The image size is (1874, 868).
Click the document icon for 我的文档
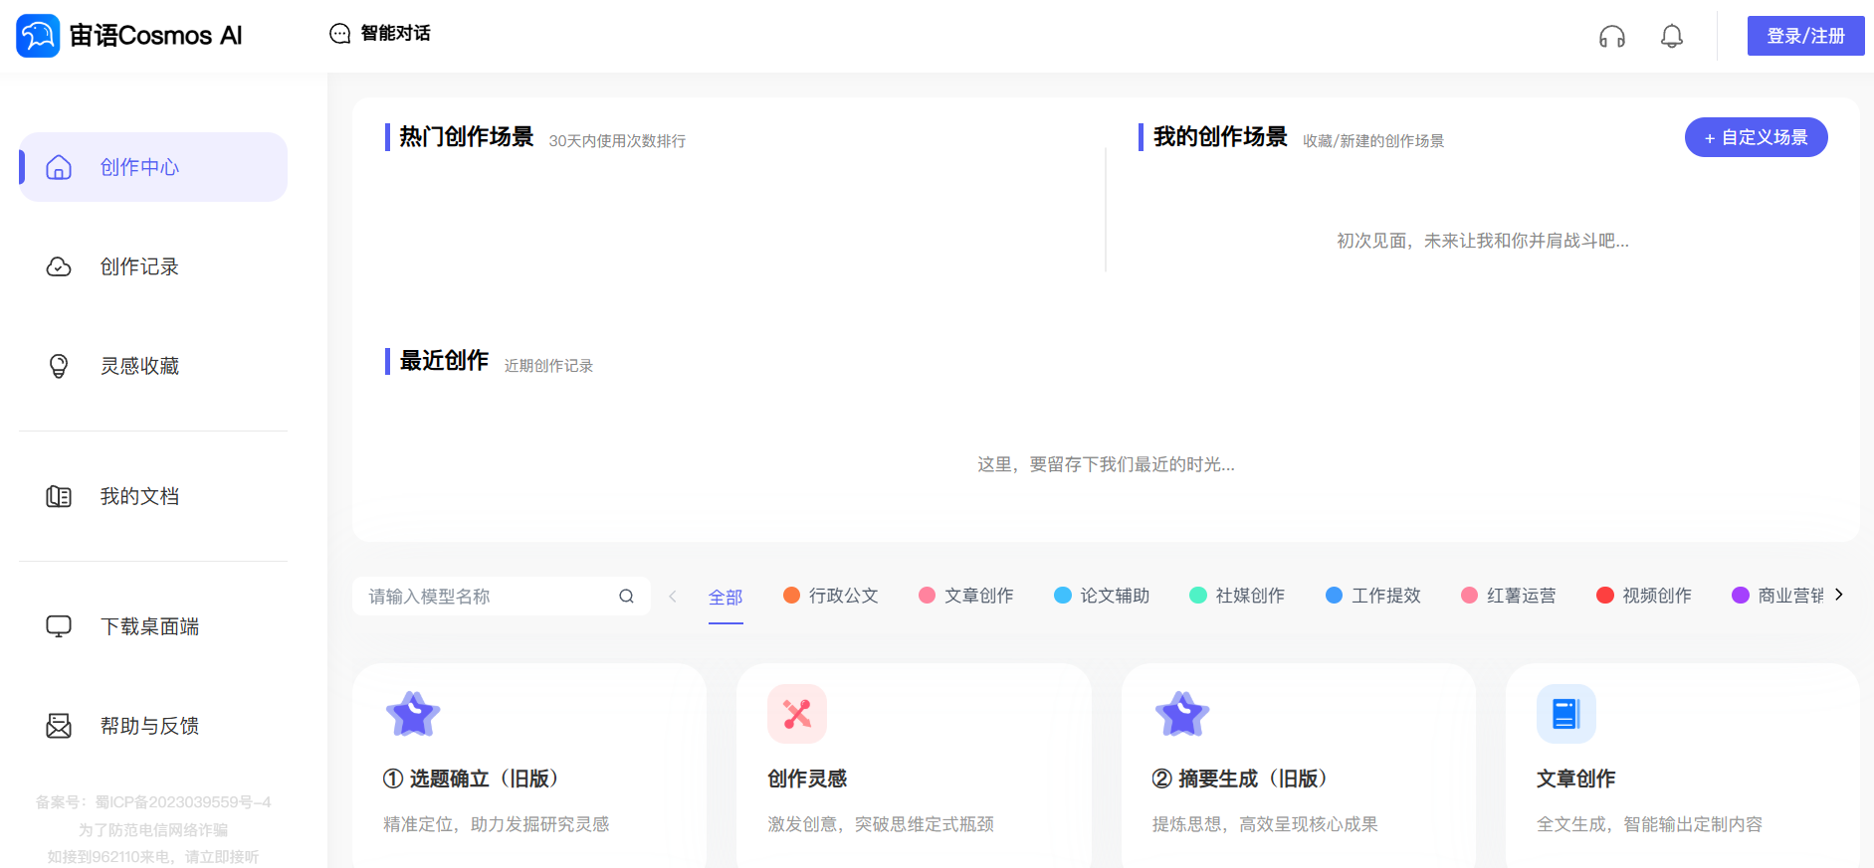click(59, 496)
